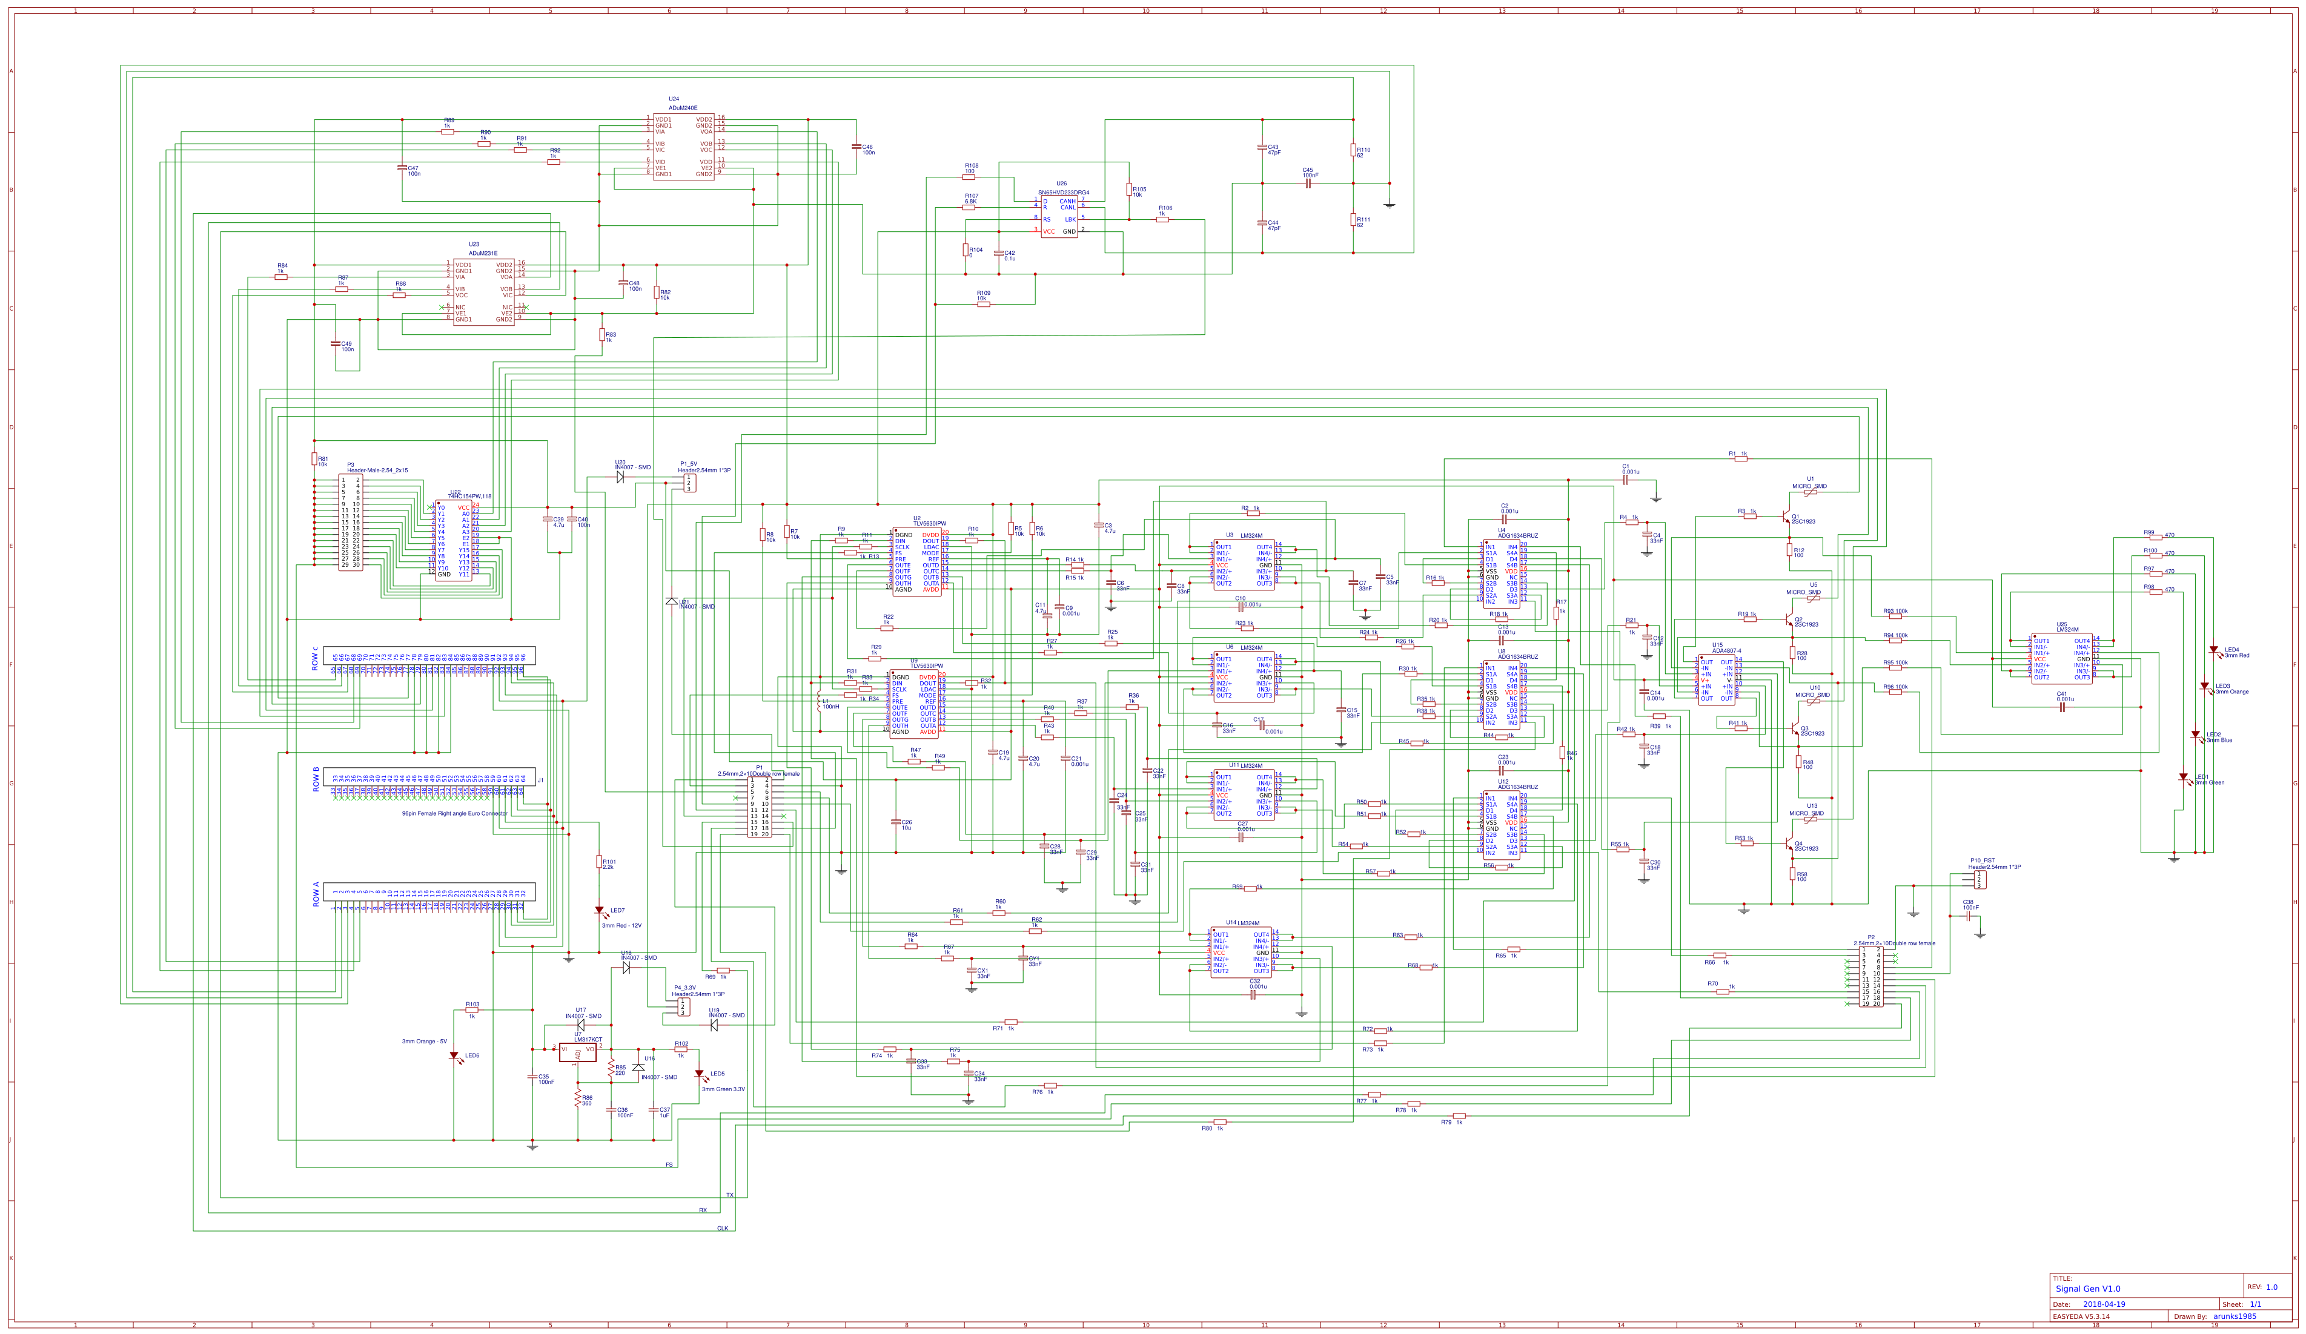
Task: Click the ROW A connector strip
Action: pos(428,891)
